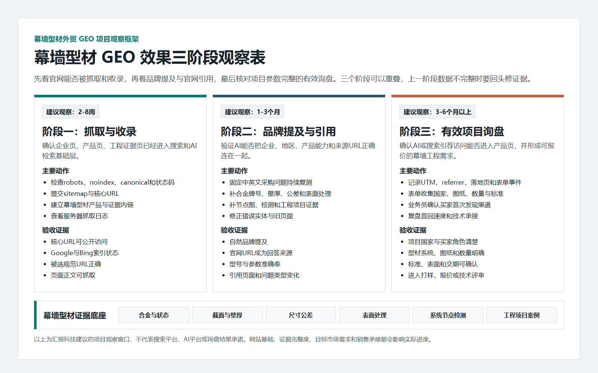Click 官网URL成为回答来源 item
This screenshot has width=598, height=373.
(x=261, y=253)
